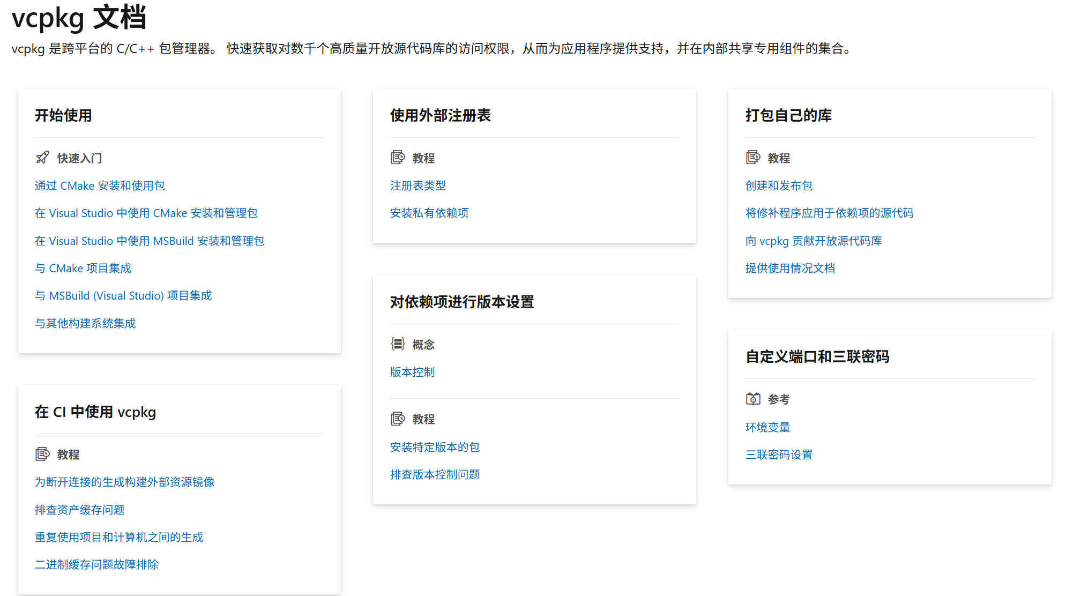Go to 与 CMake 项目集成 page
1066x596 pixels.
83,268
